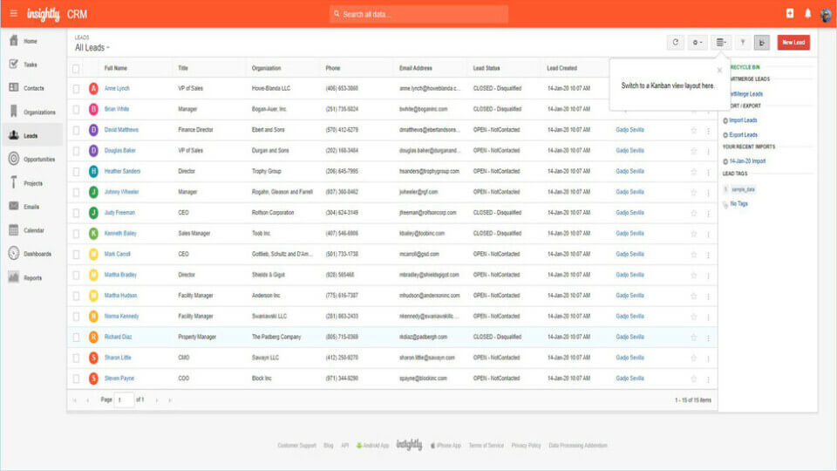837x471 pixels.
Task: Close the Kanban view tooltip
Action: [719, 70]
